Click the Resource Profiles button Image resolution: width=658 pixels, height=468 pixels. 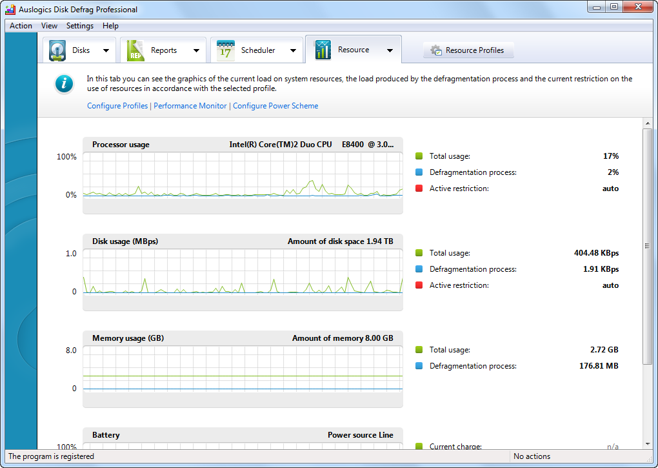[x=468, y=50]
